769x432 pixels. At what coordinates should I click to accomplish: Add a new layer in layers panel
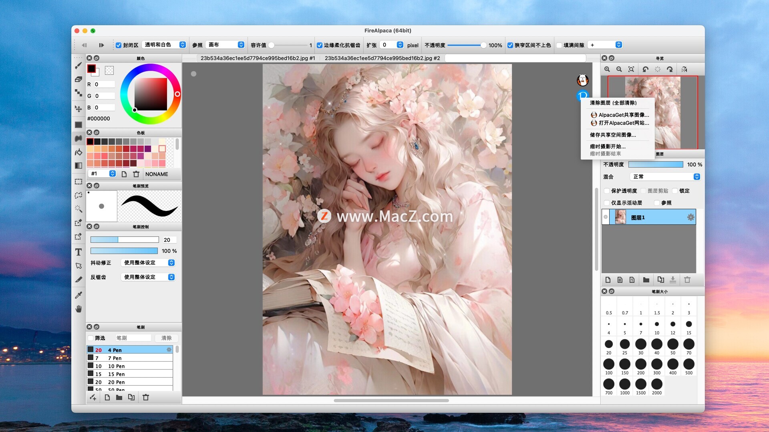click(x=608, y=280)
